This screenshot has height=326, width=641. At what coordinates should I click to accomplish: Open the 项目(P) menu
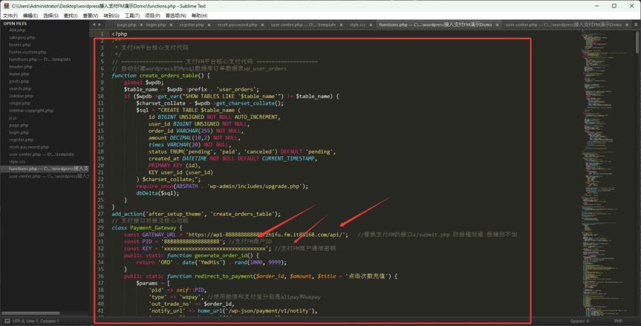click(x=152, y=16)
